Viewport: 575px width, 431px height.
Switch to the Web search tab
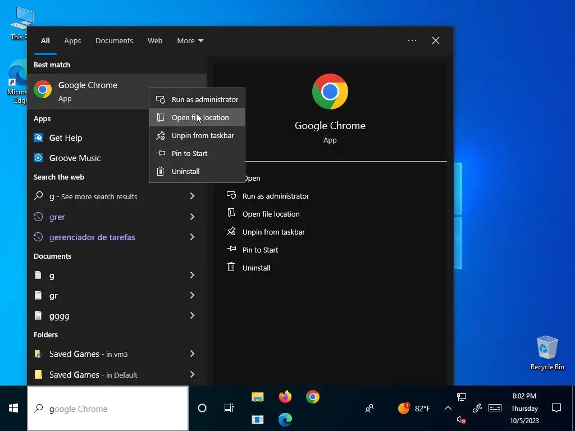point(155,40)
